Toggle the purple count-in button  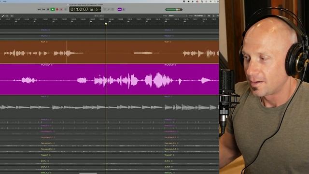tap(120, 9)
